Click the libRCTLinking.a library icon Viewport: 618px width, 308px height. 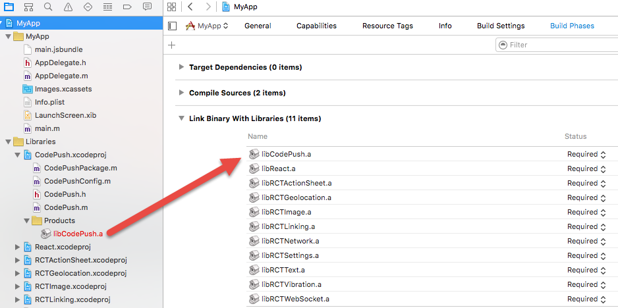(x=254, y=227)
